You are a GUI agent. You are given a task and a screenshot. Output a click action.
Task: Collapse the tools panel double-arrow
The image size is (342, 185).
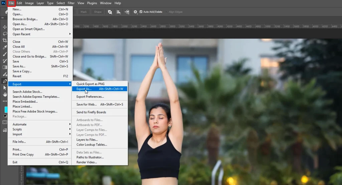[x=3, y=18]
